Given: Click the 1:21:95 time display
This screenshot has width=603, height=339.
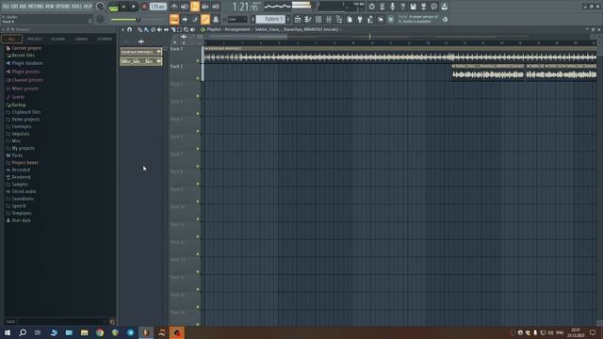Looking at the screenshot, I should (x=245, y=7).
